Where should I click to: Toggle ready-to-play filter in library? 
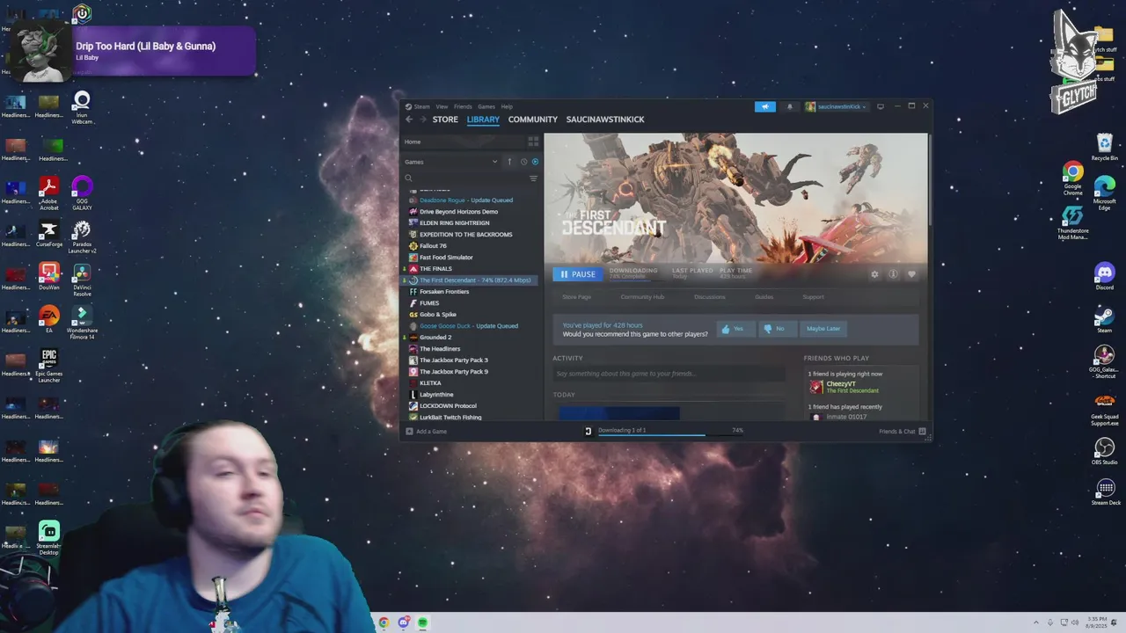click(x=535, y=162)
